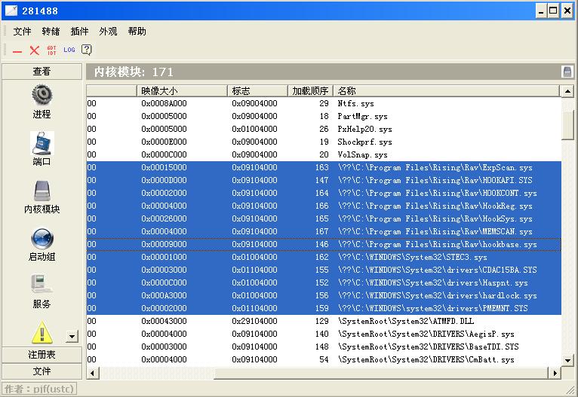578x397 pixels.
Task: Sort by the 标志 column header
Action: [257, 91]
